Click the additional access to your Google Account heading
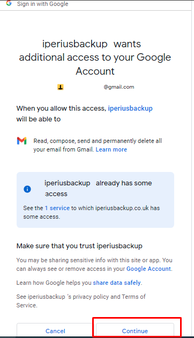The height and width of the screenshot is (338, 194). 95,57
